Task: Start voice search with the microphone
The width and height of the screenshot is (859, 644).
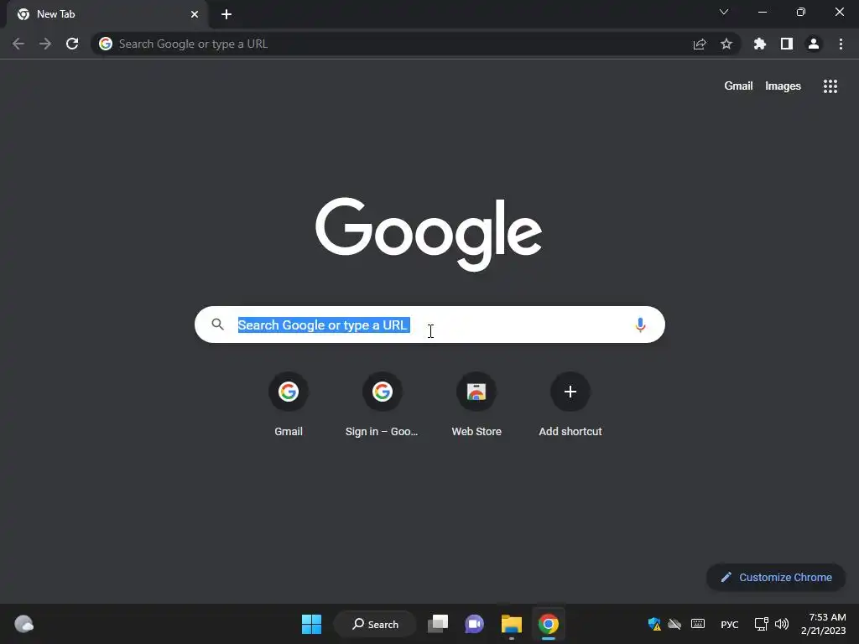Action: pyautogui.click(x=640, y=325)
